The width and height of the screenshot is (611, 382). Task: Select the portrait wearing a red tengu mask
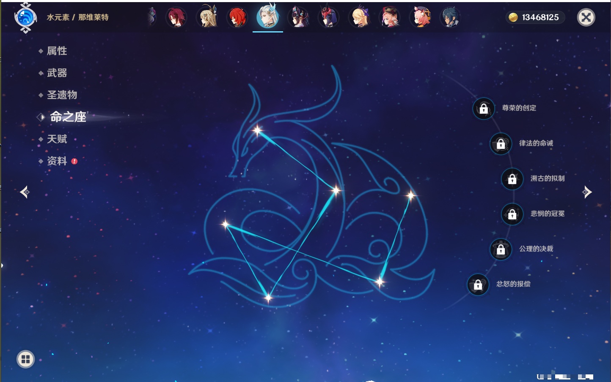click(x=329, y=18)
